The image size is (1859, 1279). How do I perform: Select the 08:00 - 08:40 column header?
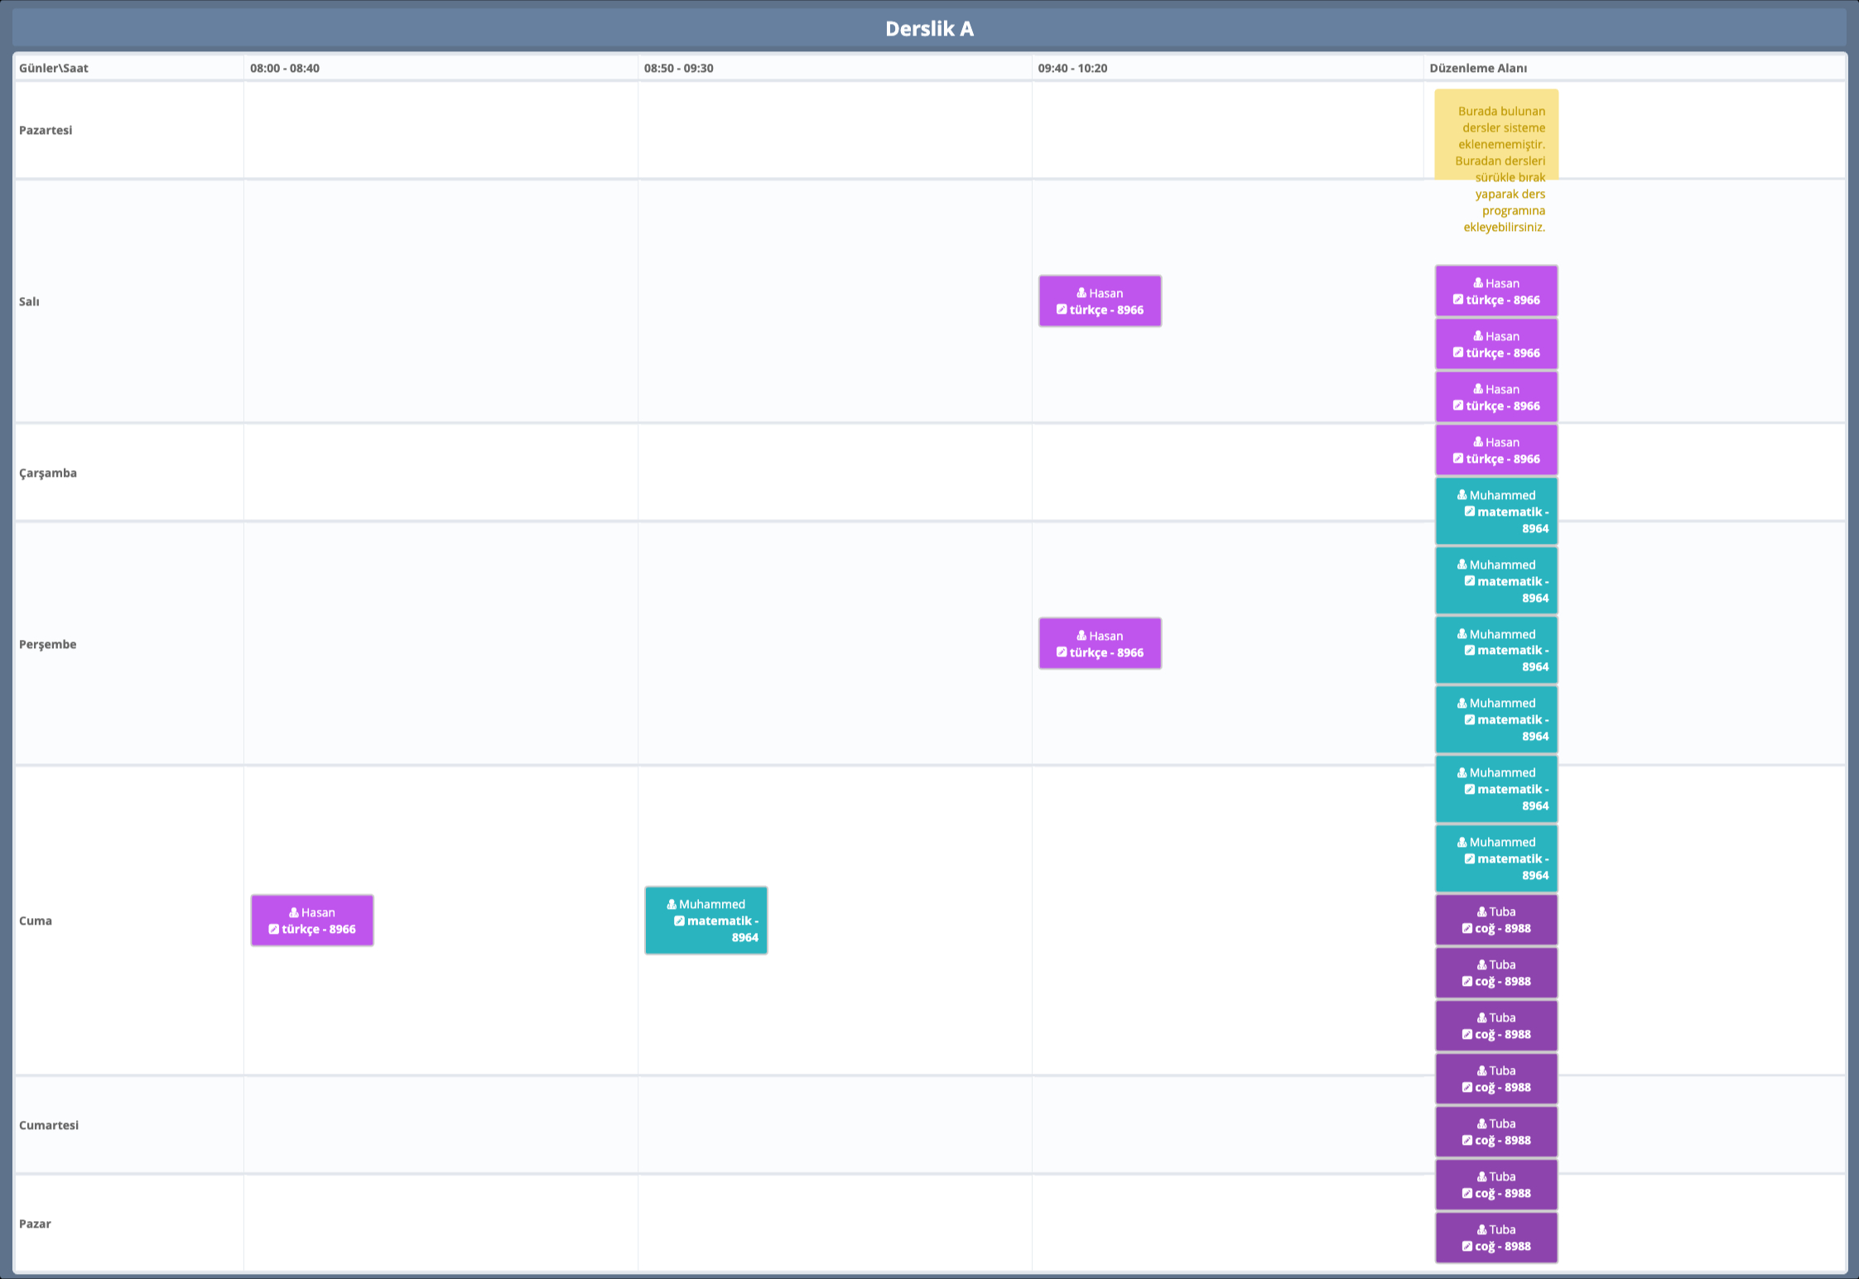[x=285, y=68]
